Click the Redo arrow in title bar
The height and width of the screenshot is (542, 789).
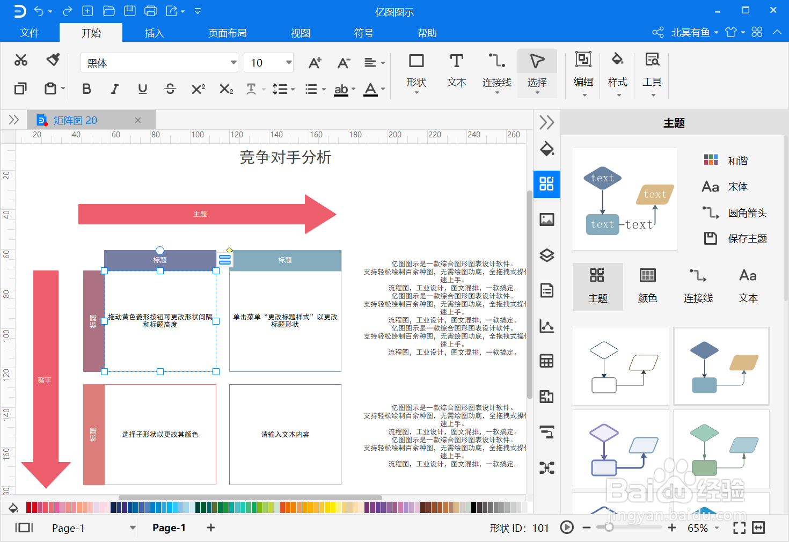[x=67, y=11]
